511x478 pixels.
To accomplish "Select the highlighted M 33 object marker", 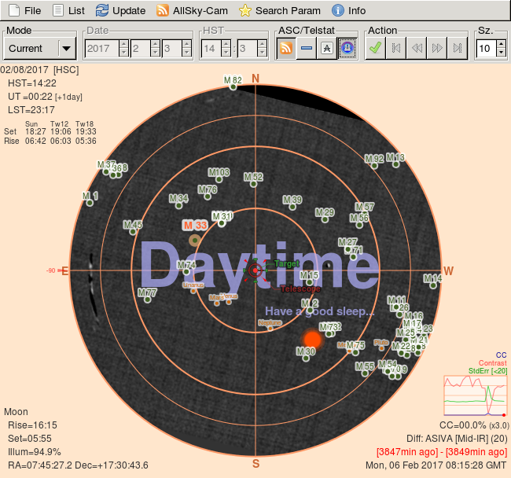I will coord(195,241).
